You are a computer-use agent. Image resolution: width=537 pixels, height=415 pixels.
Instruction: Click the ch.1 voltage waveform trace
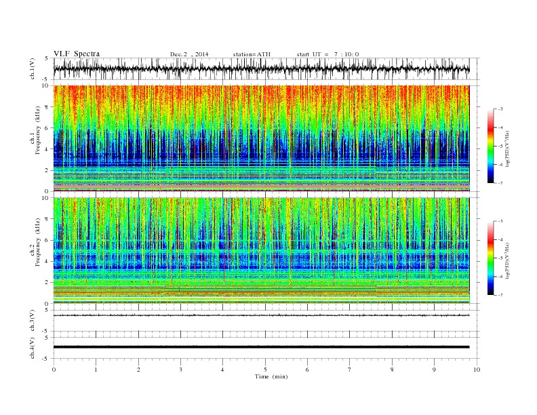(261, 68)
